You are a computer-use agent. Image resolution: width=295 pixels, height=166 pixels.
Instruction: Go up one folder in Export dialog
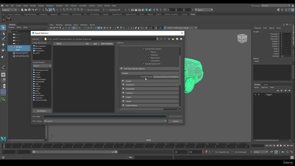click(x=169, y=39)
